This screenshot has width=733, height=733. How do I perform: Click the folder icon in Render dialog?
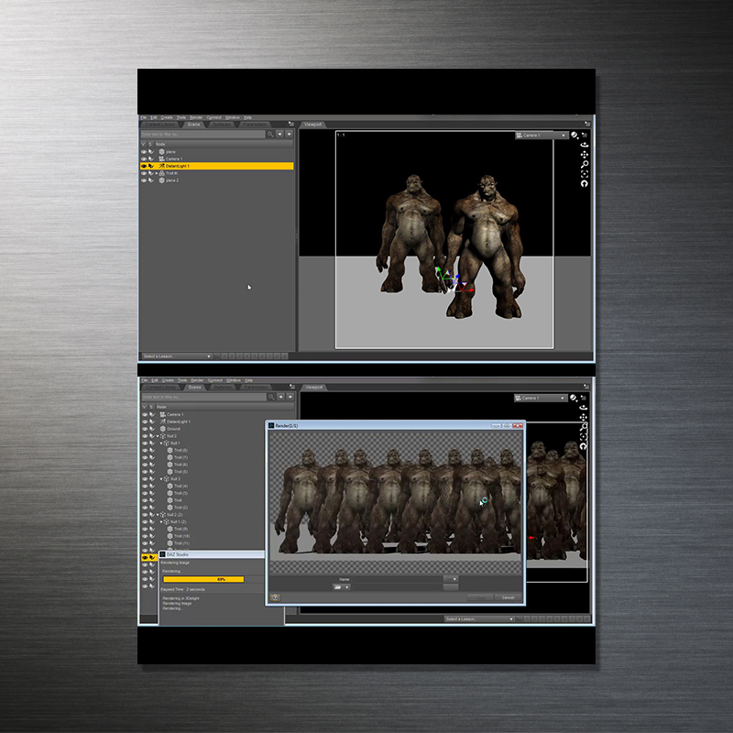click(336, 586)
